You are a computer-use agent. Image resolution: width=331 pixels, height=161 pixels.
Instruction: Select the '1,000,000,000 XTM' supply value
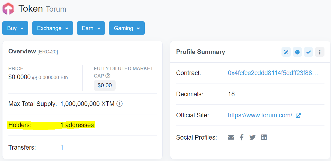click(x=87, y=104)
